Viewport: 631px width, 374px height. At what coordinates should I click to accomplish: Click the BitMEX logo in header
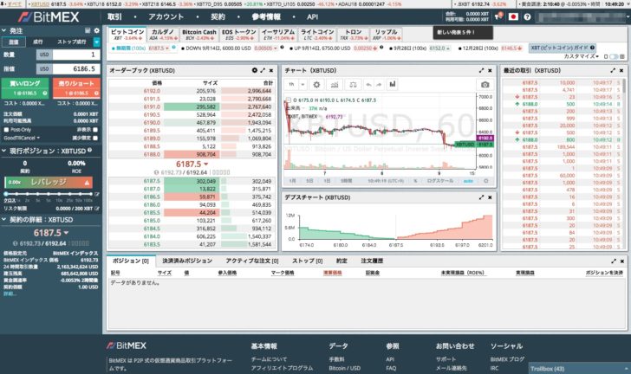point(49,17)
